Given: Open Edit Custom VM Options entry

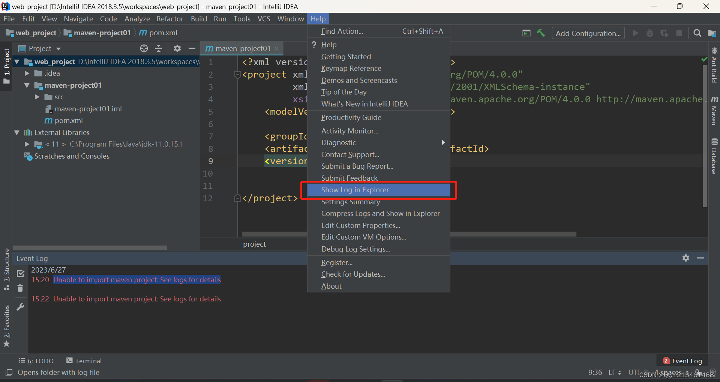Looking at the screenshot, I should click(379, 237).
